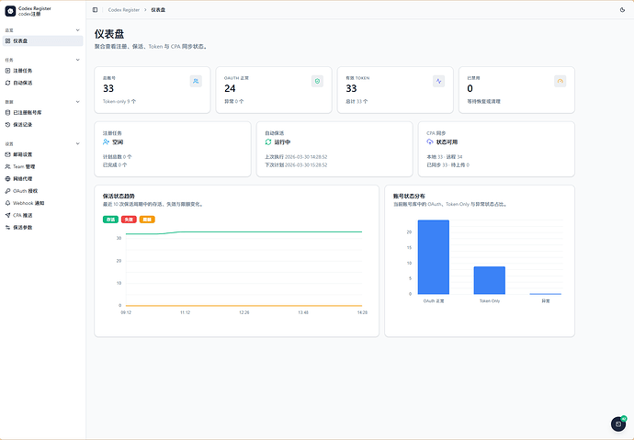The image size is (634, 440).
Task: Click the shield icon on OAUTH 正常 card
Action: [317, 81]
